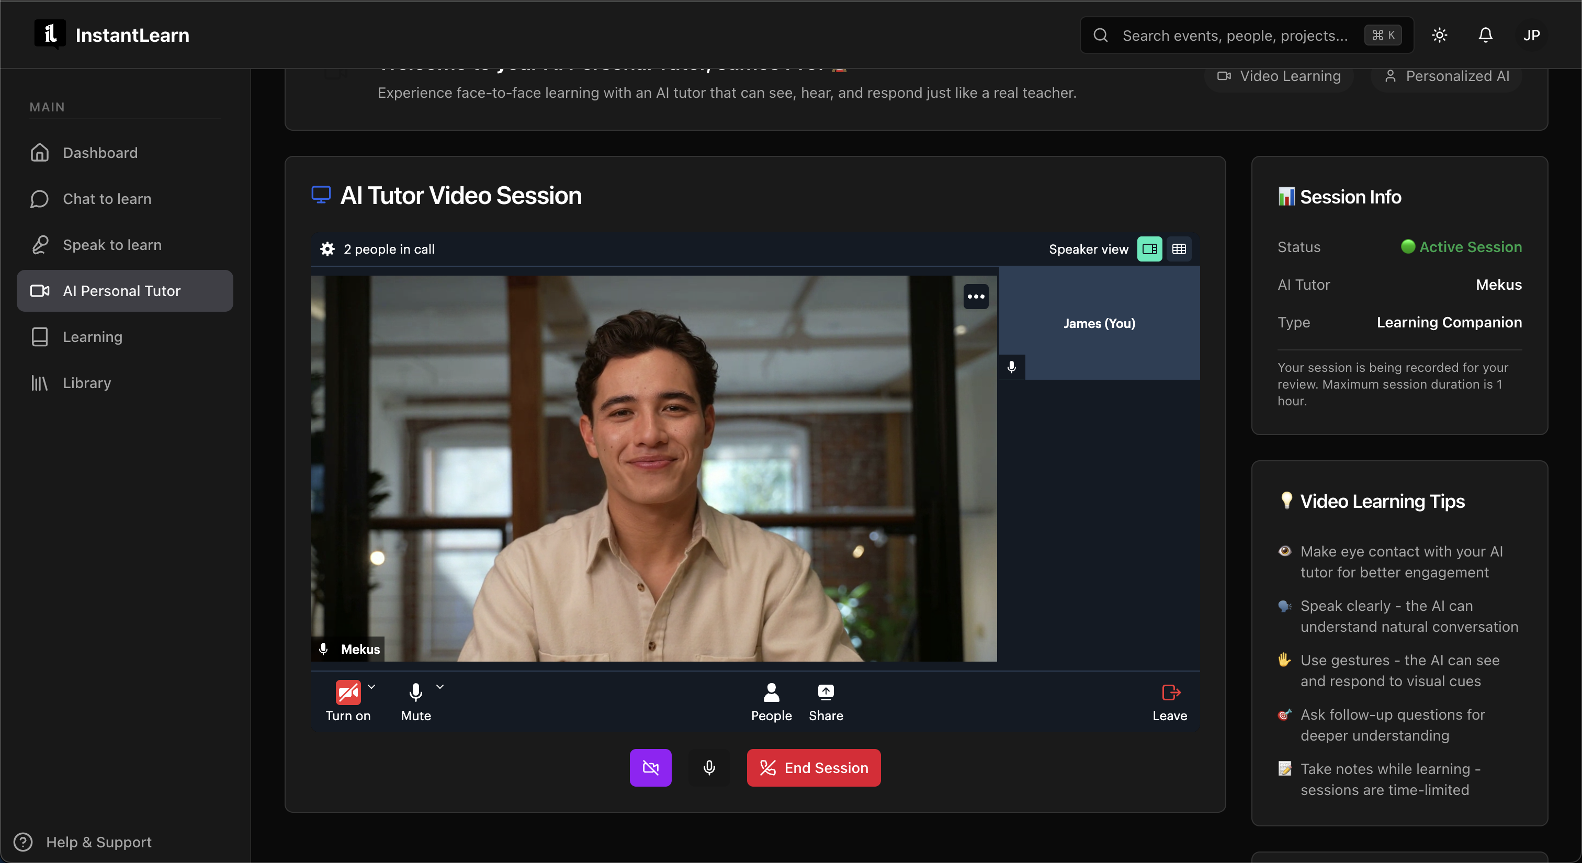Click the search events input field
1582x863 pixels.
1235,35
